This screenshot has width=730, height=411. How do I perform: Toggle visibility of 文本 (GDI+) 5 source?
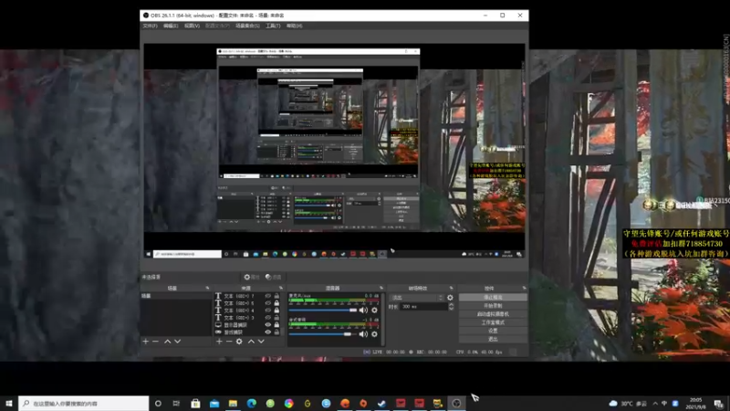[x=267, y=303]
